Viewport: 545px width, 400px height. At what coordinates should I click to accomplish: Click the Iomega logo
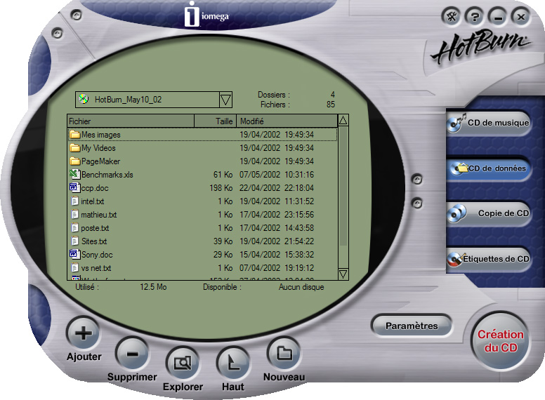pyautogui.click(x=206, y=15)
